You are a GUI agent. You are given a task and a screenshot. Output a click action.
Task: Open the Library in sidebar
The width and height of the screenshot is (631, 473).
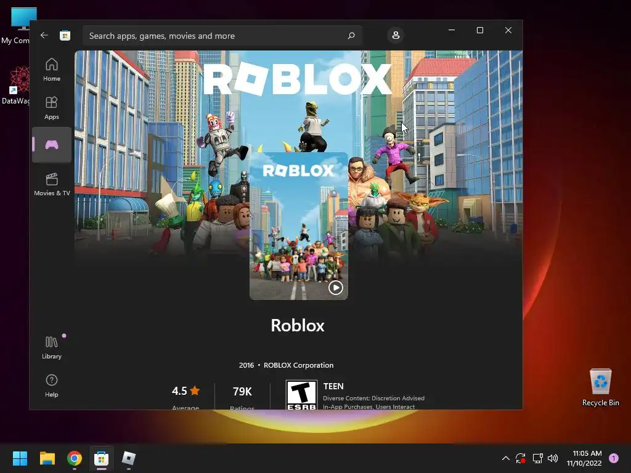pos(52,347)
